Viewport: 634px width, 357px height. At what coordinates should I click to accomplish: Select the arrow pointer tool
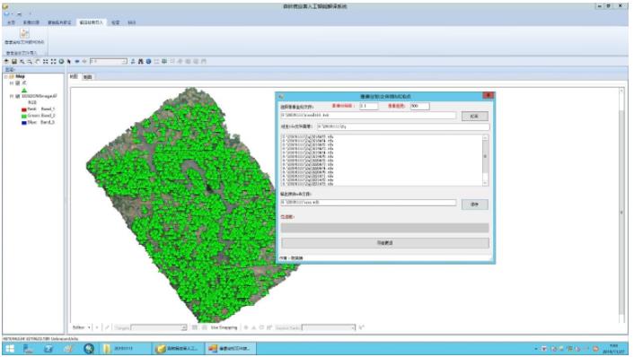coord(69,61)
